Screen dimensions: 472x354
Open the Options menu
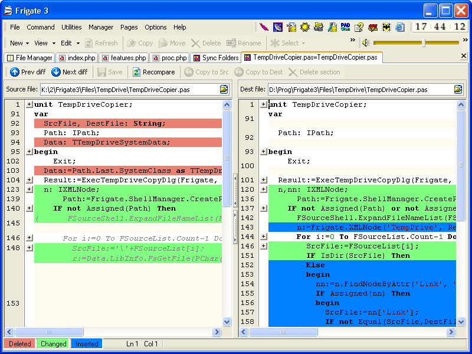coord(155,27)
